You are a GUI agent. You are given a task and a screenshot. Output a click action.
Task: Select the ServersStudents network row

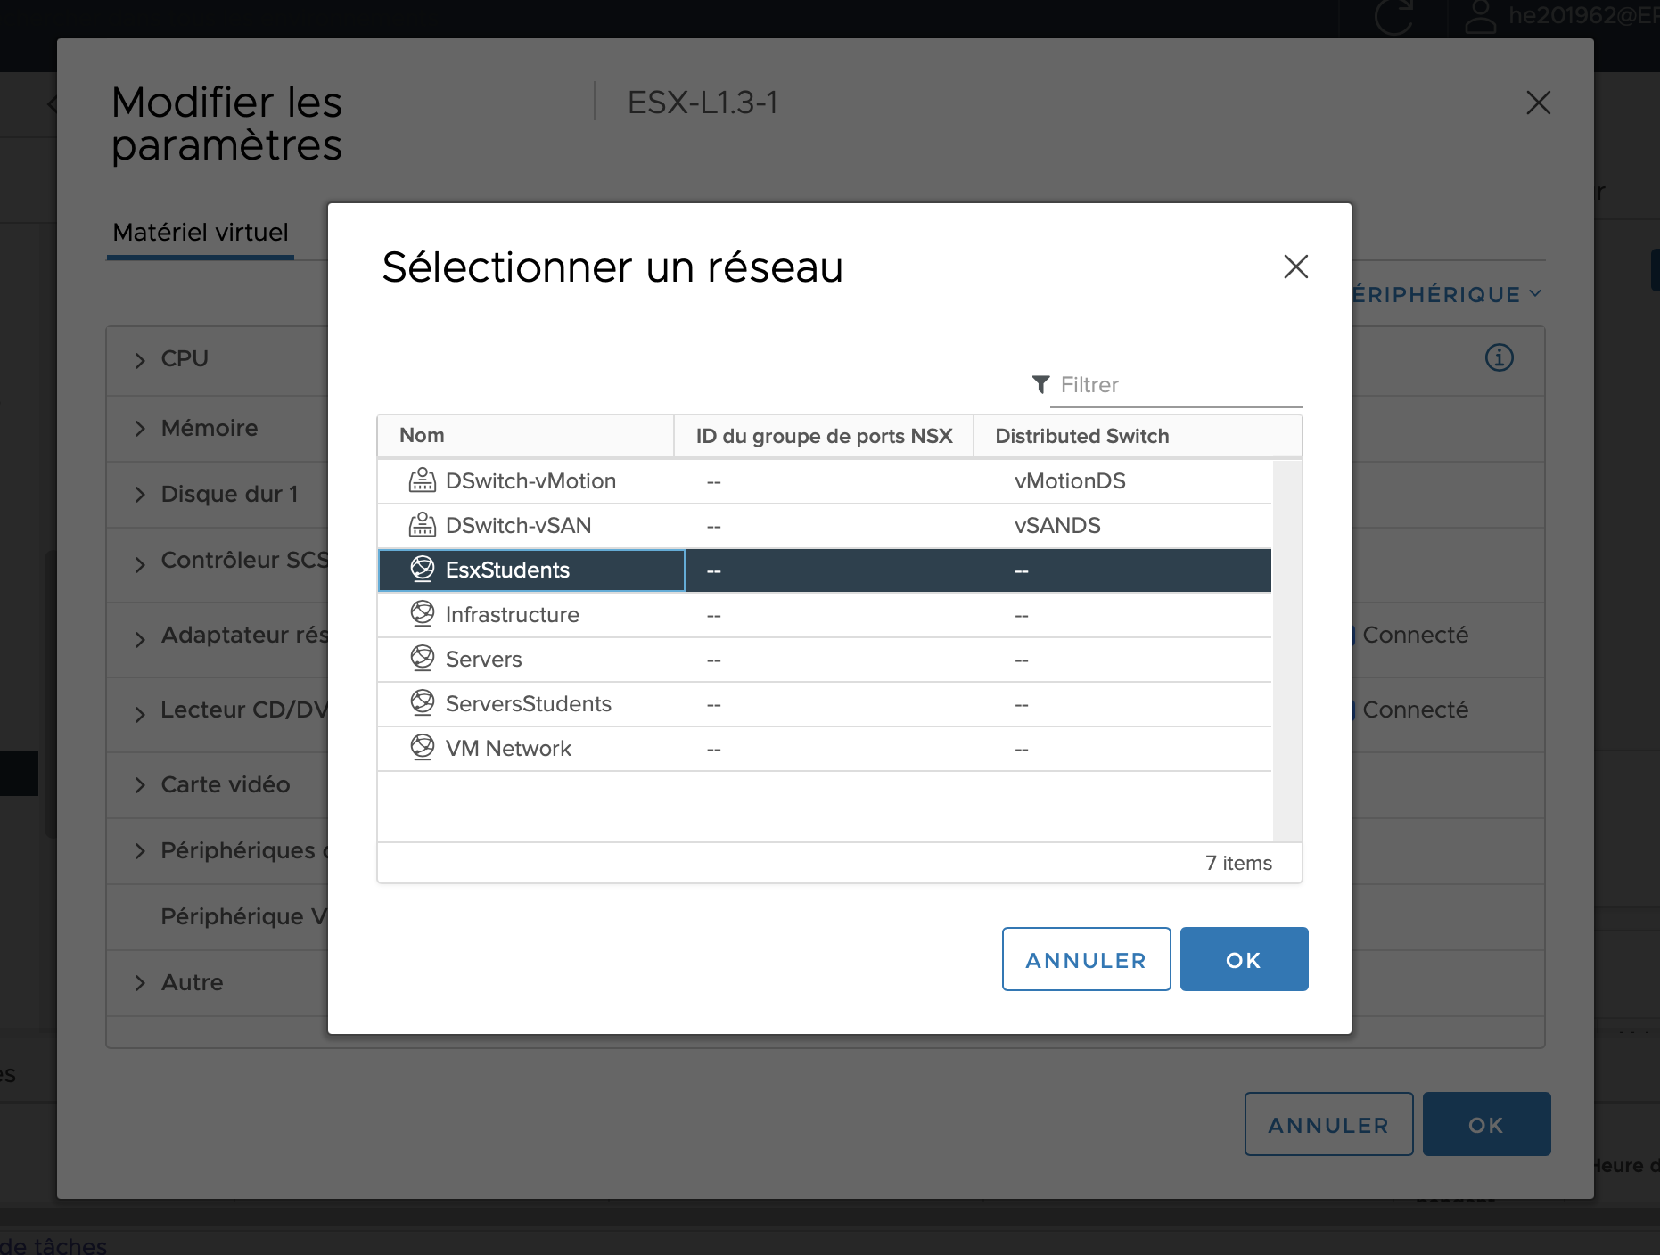click(x=825, y=704)
